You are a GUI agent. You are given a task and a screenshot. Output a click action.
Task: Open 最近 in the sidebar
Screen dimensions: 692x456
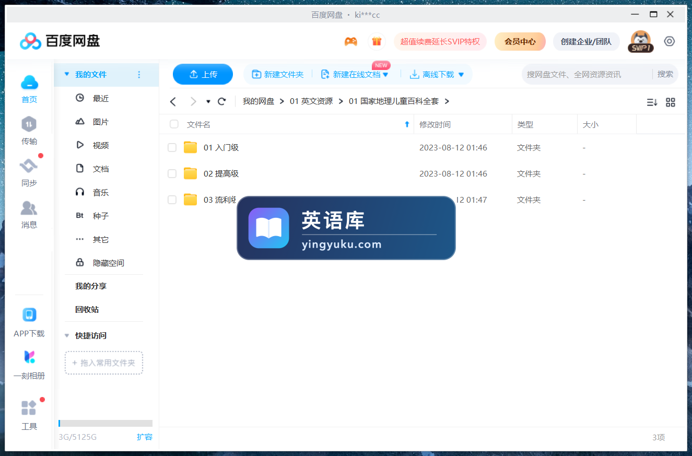(101, 98)
